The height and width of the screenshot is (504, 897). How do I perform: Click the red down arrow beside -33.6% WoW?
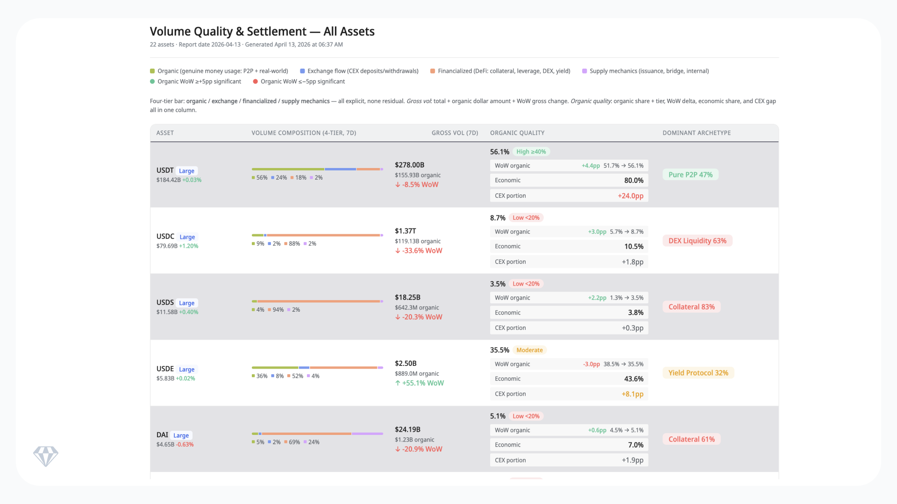point(398,251)
